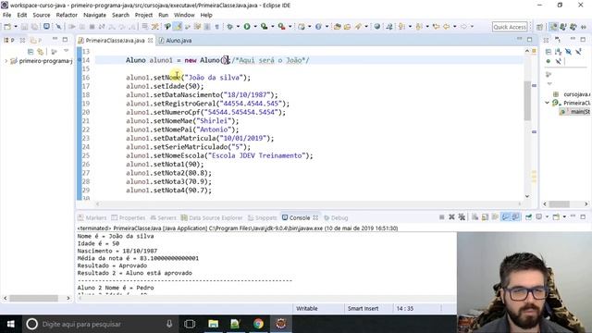
Task: Click the Outline horizontal scrollbar thumb
Action: (559, 203)
